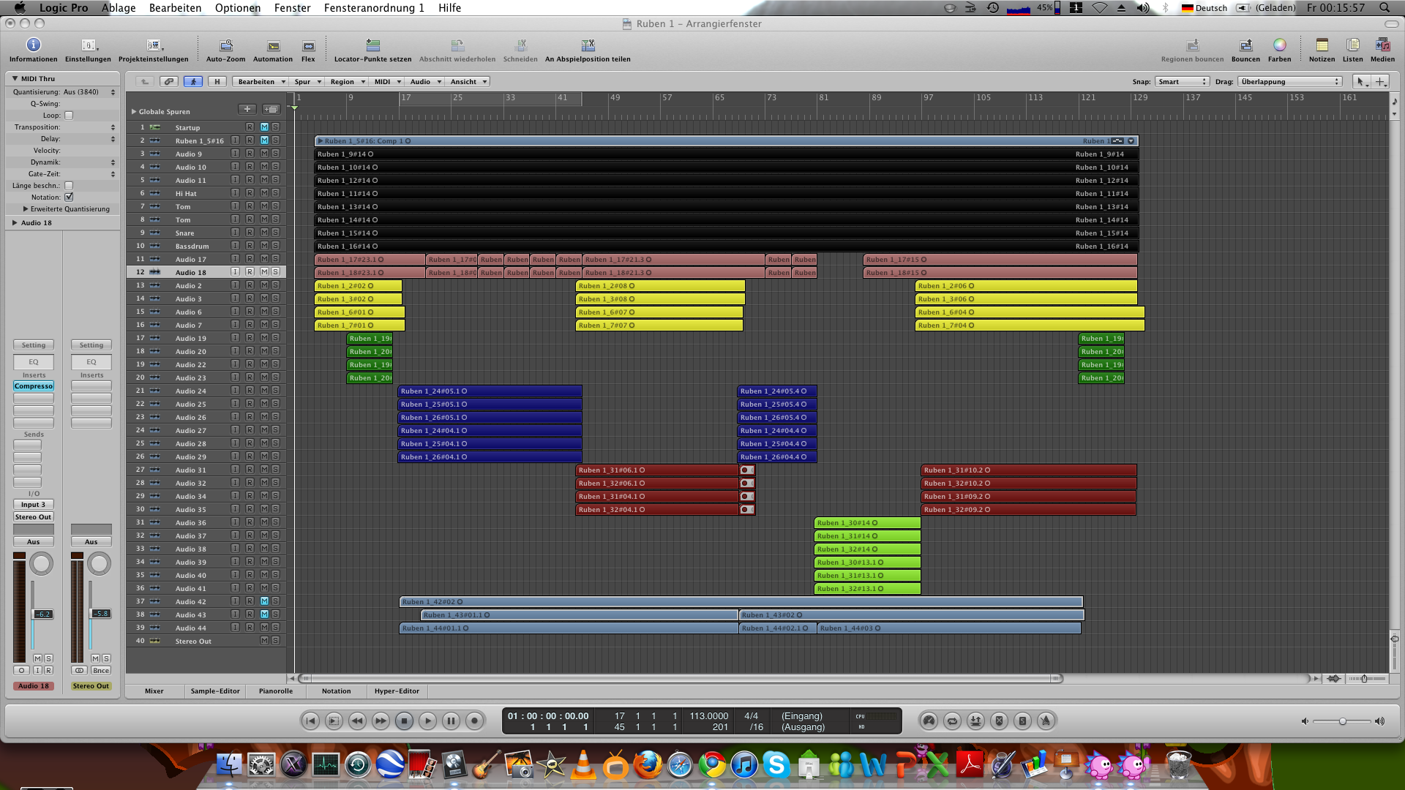The width and height of the screenshot is (1405, 790).
Task: Collapse the MIDI Thru section
Action: [15, 78]
